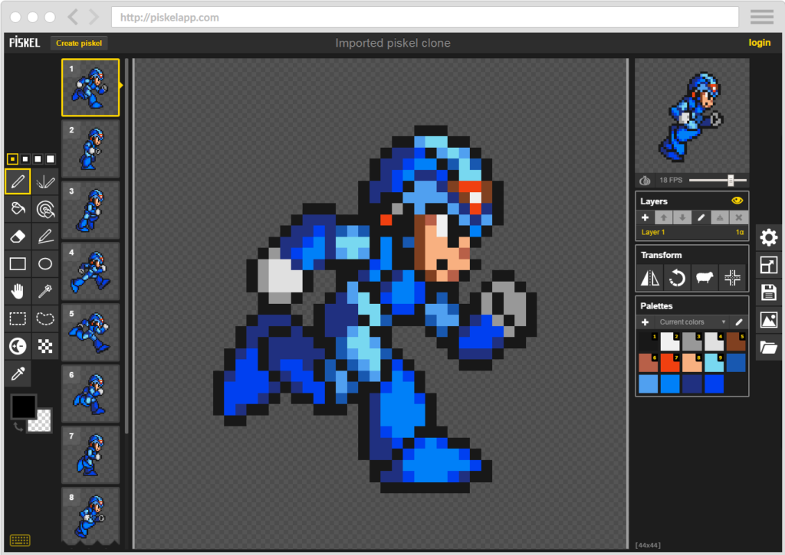Open the Save panel on the right sidebar

point(769,292)
